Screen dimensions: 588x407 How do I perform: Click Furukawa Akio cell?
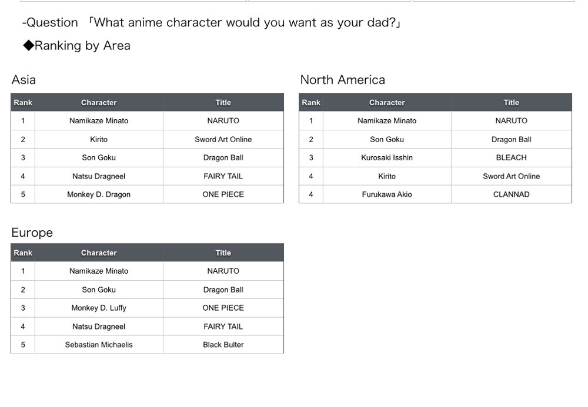(387, 194)
